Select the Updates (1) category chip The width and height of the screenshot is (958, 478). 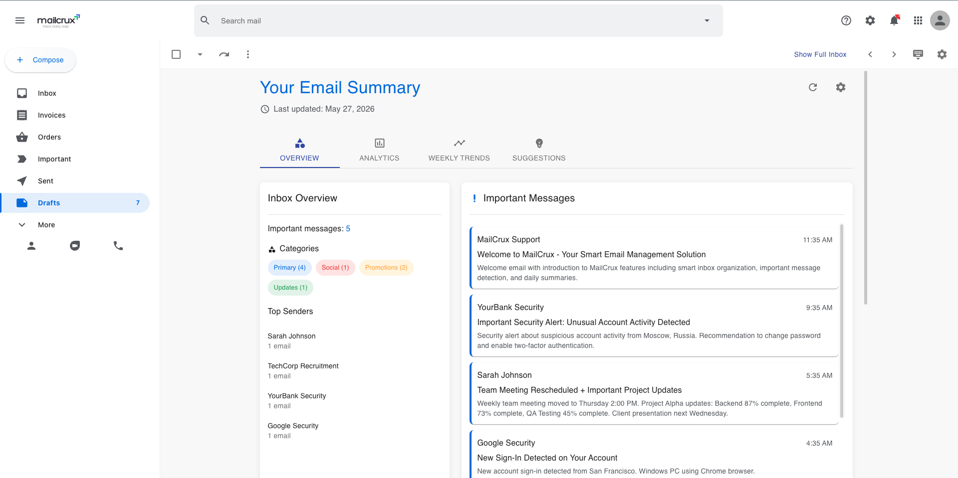[290, 288]
